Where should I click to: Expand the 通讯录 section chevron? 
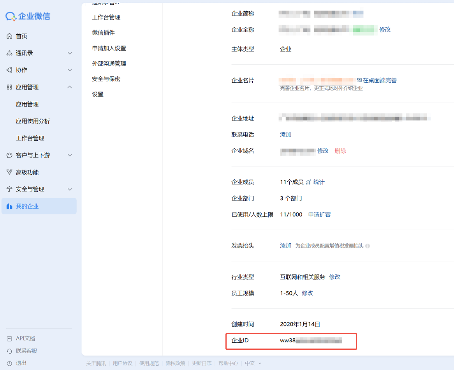pyautogui.click(x=69, y=53)
